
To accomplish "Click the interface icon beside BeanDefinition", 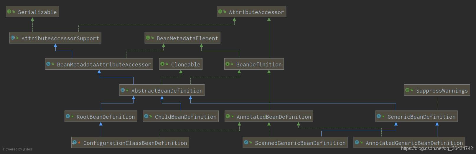I will point(228,64).
